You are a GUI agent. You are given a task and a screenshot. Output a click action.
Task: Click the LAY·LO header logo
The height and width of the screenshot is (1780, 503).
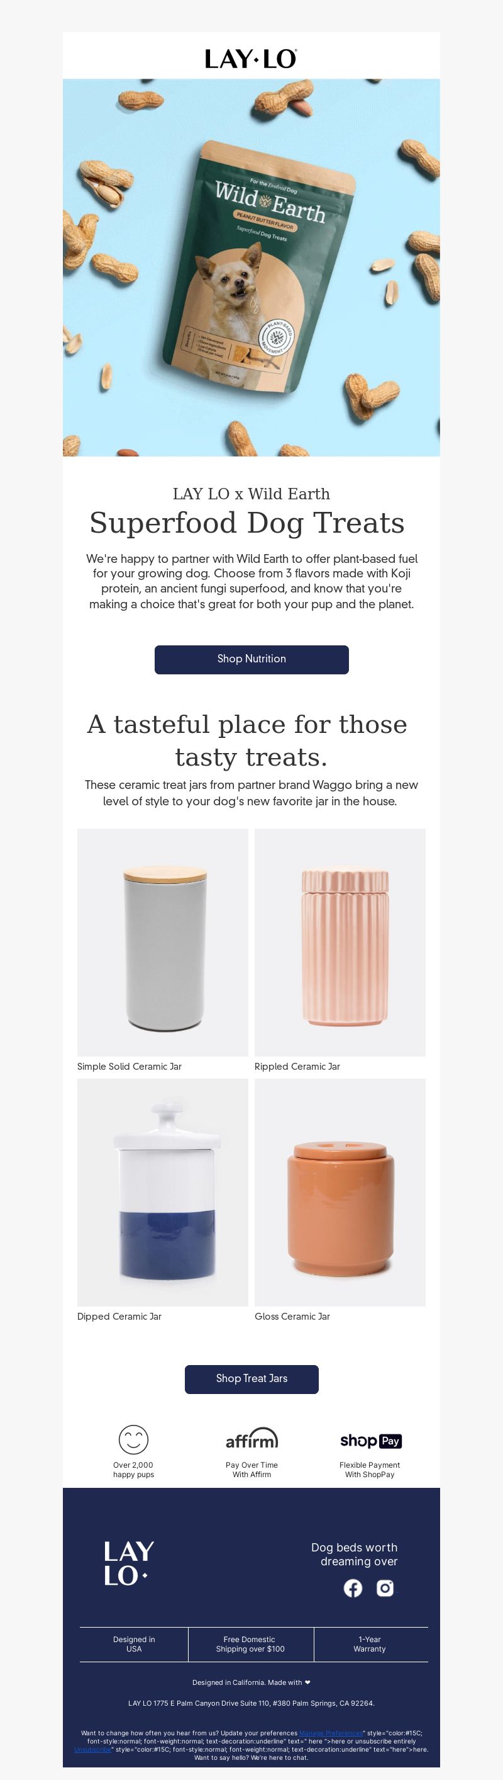251,59
